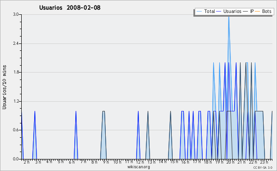Click the light blue Total legend line
277x171 pixels.
199,12
